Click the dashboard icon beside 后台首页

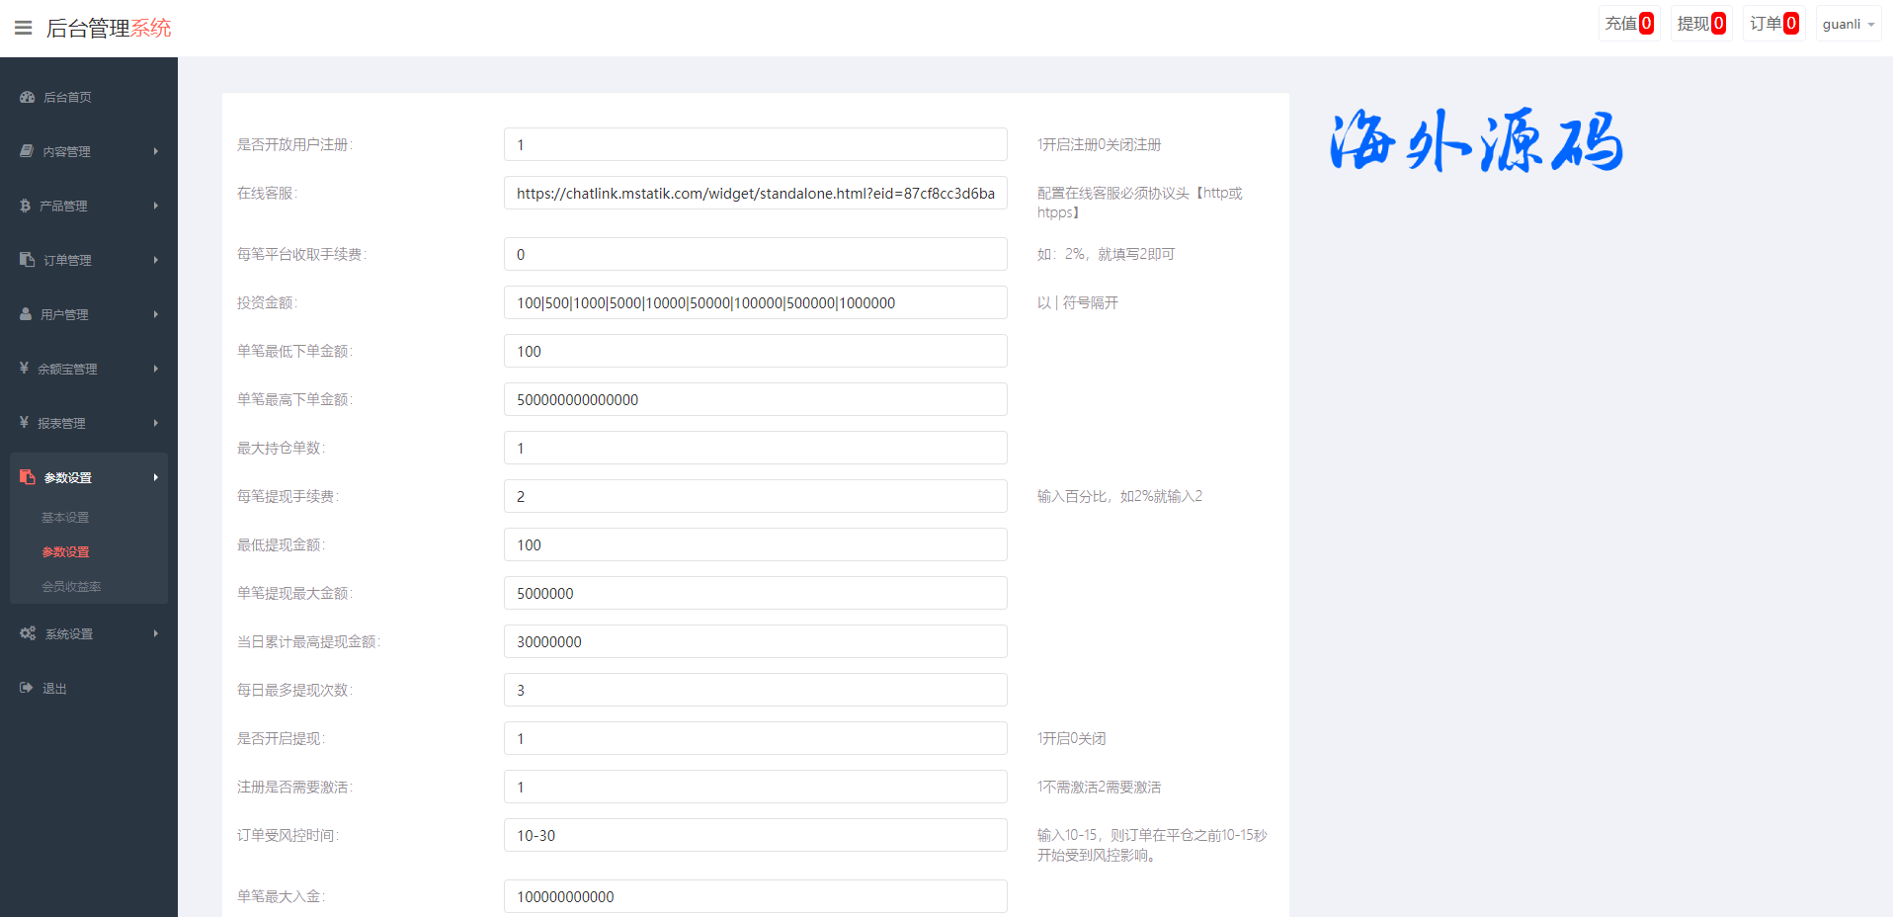coord(27,97)
